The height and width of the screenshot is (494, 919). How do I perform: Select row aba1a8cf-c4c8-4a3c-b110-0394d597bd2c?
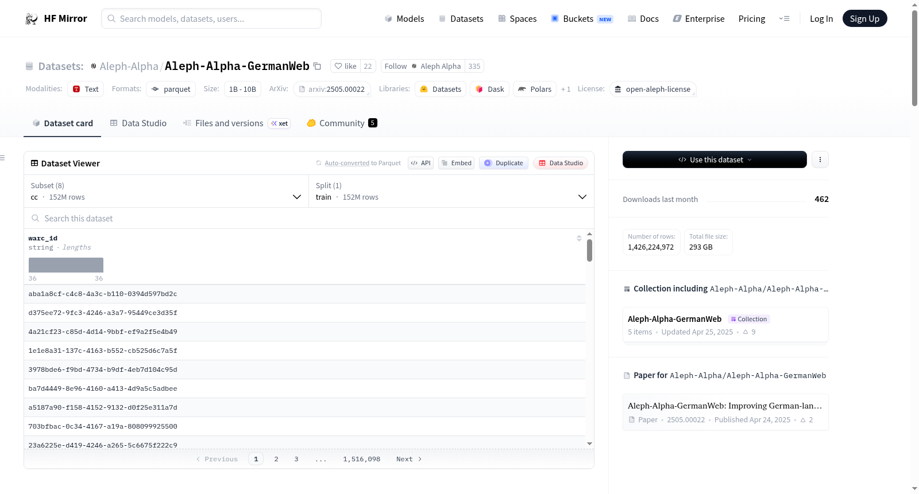(x=304, y=294)
